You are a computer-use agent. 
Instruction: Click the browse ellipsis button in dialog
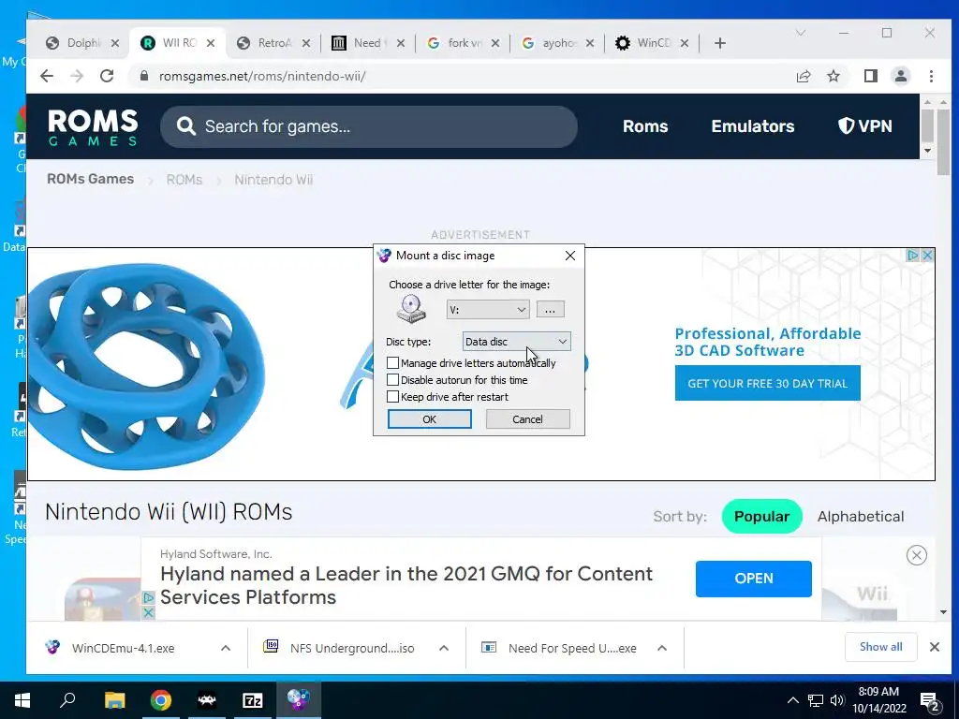tap(551, 309)
